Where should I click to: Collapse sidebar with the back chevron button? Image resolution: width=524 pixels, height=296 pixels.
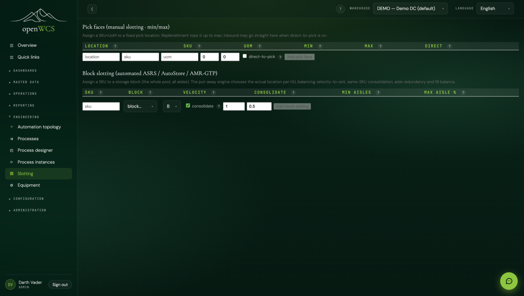[x=92, y=9]
